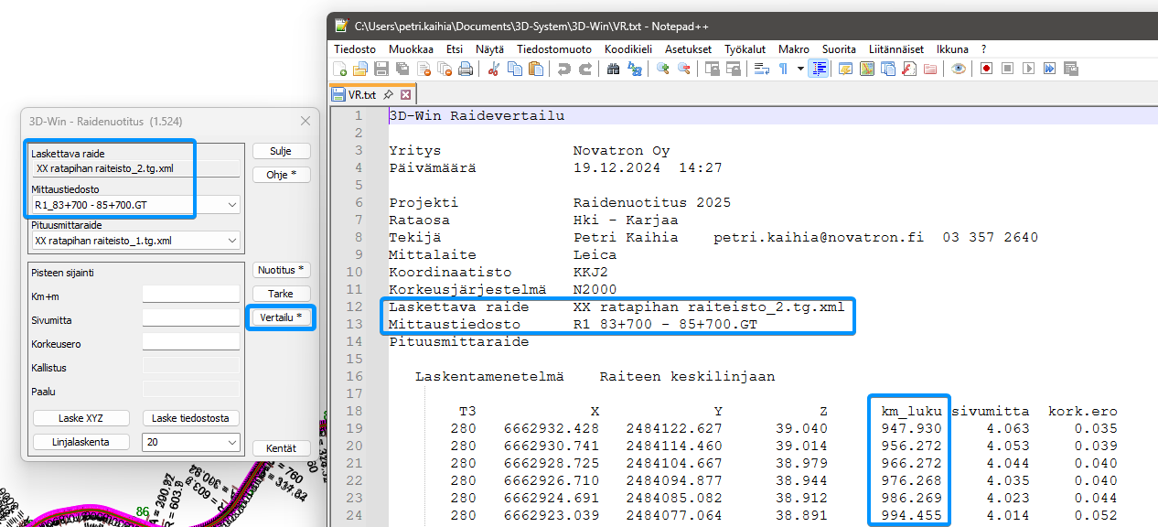
Task: Open the Linjalaskenta interval dropdown showing 20
Action: (x=231, y=443)
